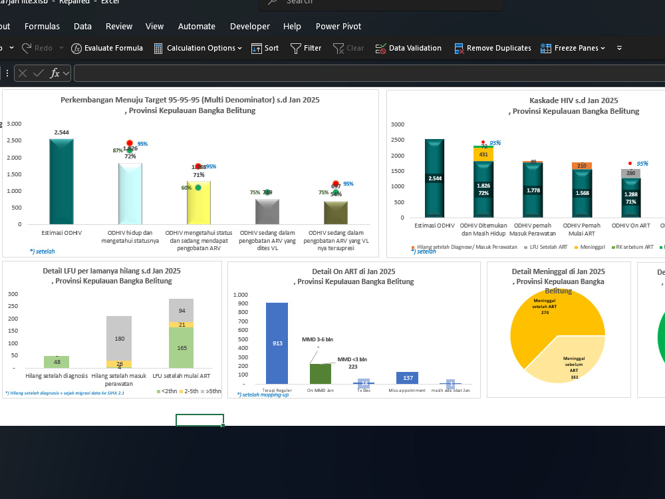The image size is (665, 499).
Task: Switch to the View tab
Action: click(x=154, y=27)
